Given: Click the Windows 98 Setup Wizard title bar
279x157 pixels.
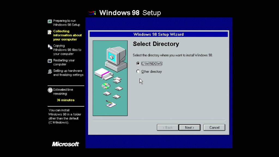Looking at the screenshot, I should point(159,34).
